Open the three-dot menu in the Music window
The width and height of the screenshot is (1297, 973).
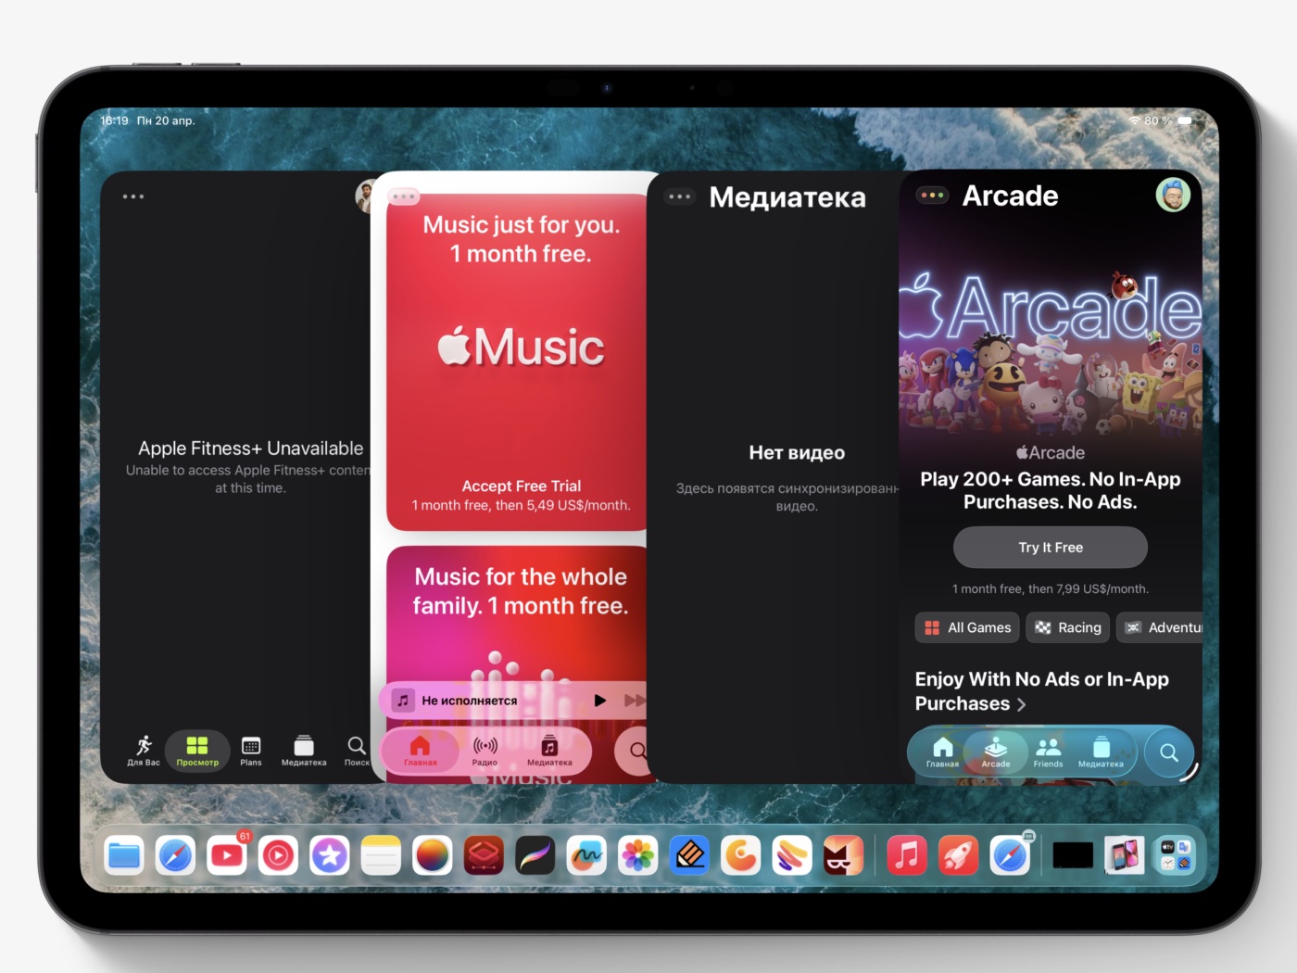[x=405, y=196]
